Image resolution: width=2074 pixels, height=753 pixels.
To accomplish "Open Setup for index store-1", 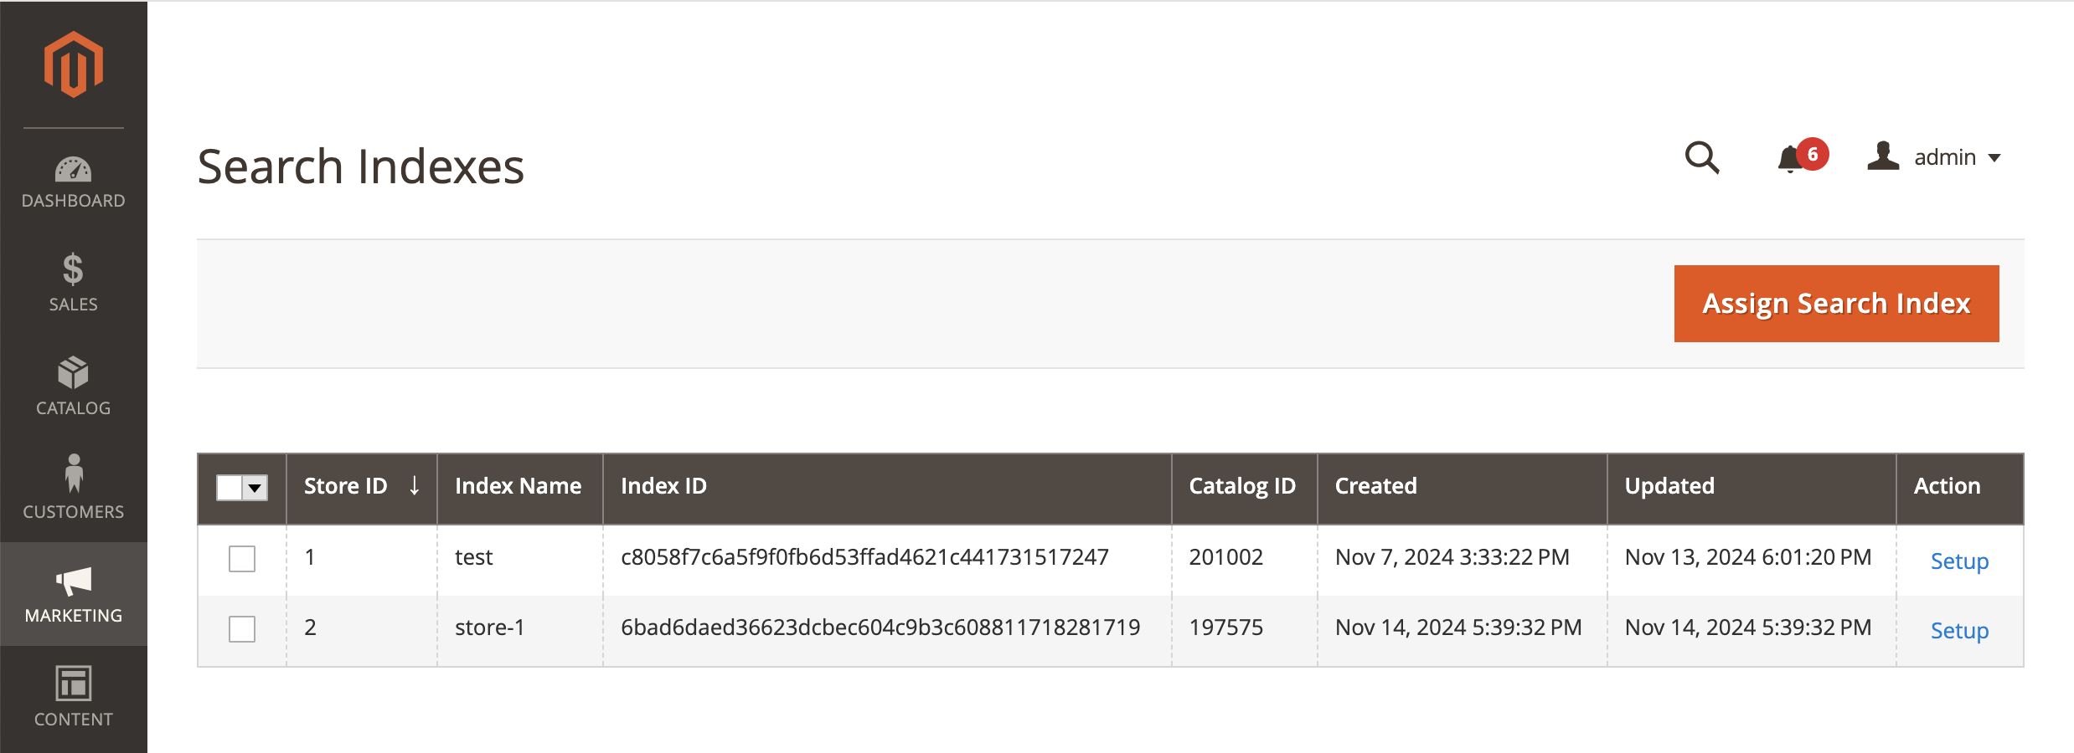I will point(1959,632).
